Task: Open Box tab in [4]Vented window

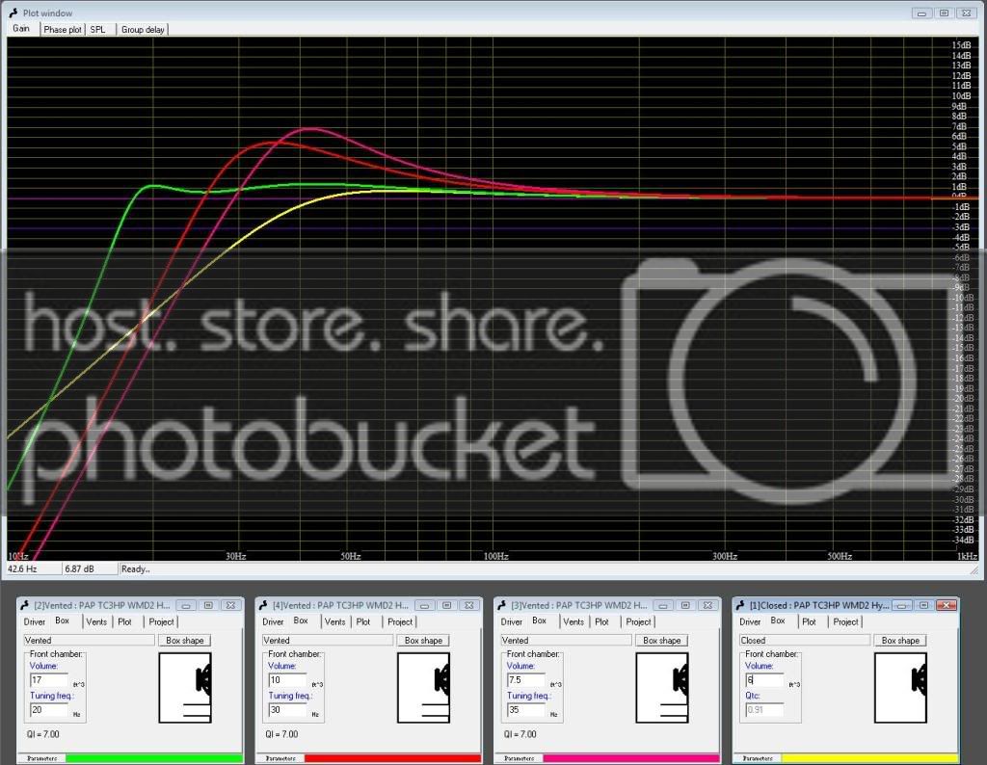Action: tap(301, 620)
